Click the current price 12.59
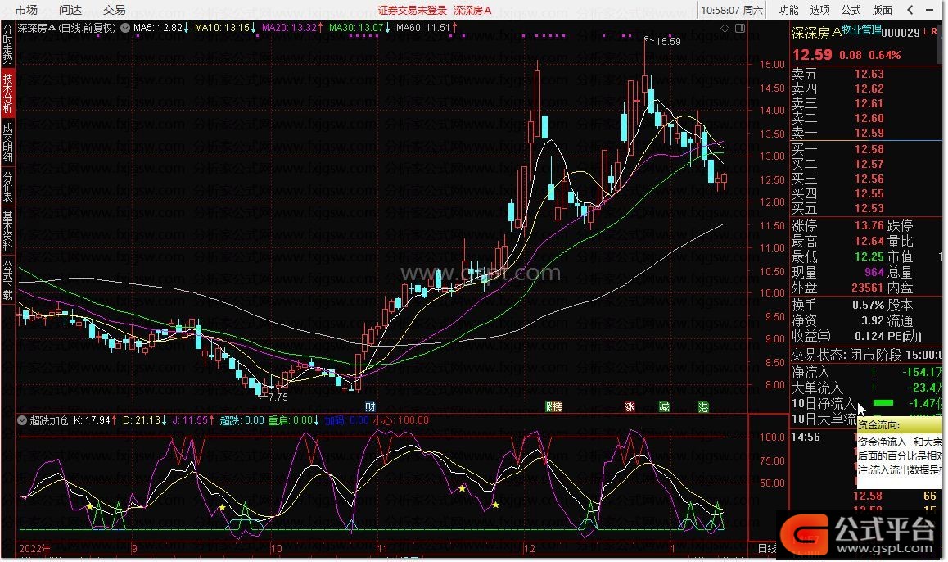The width and height of the screenshot is (948, 562). click(x=812, y=54)
